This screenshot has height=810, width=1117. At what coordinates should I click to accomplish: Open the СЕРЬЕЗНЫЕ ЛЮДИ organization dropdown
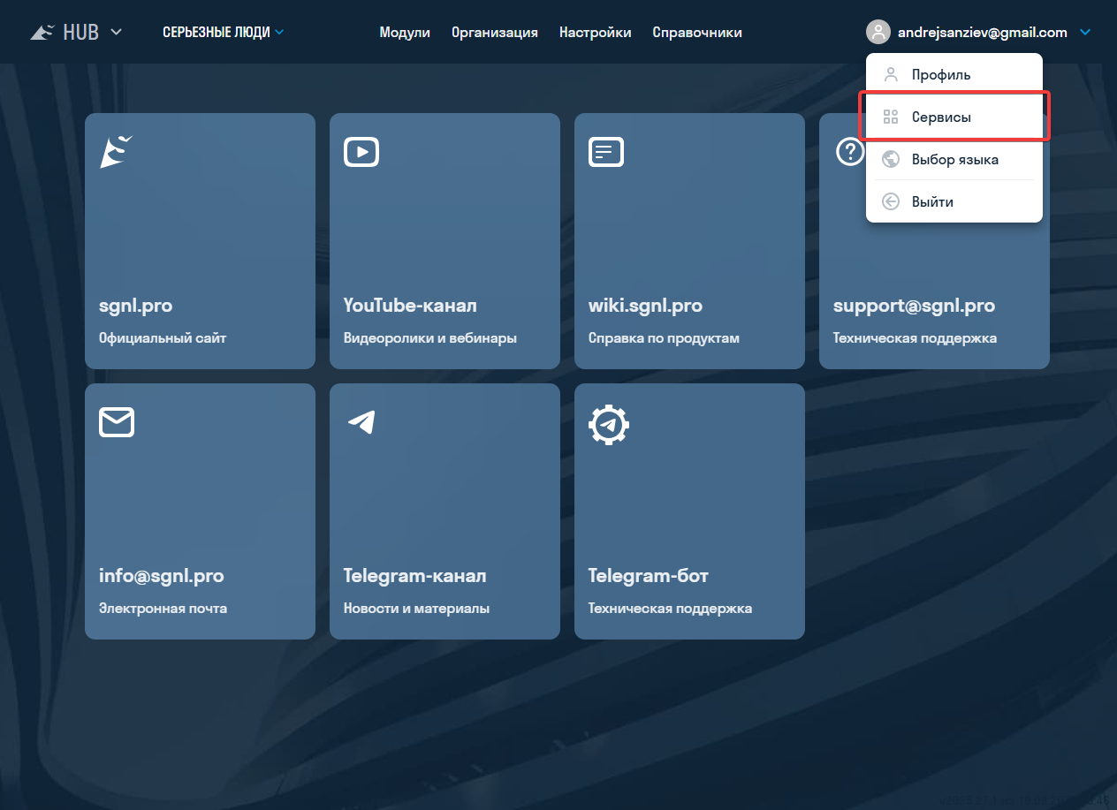coord(223,33)
